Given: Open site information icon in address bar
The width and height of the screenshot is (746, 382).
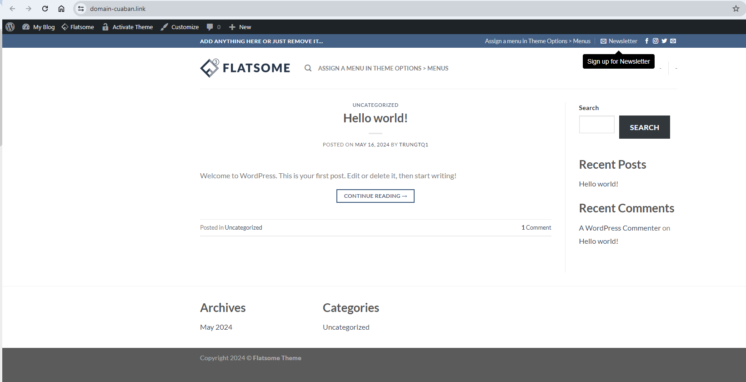Looking at the screenshot, I should [x=81, y=9].
